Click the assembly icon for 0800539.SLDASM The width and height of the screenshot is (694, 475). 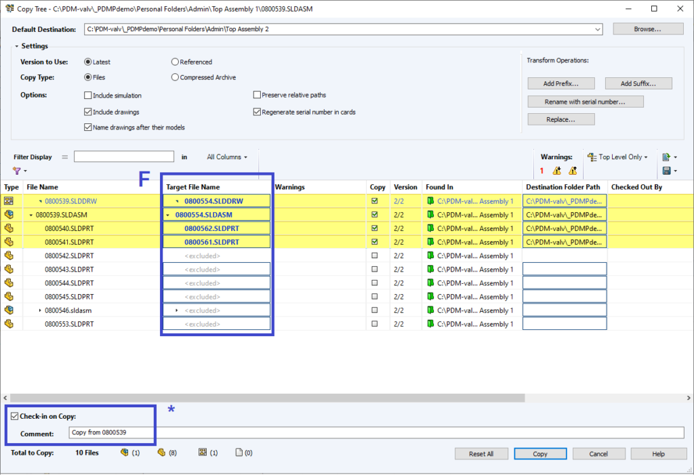tap(9, 215)
